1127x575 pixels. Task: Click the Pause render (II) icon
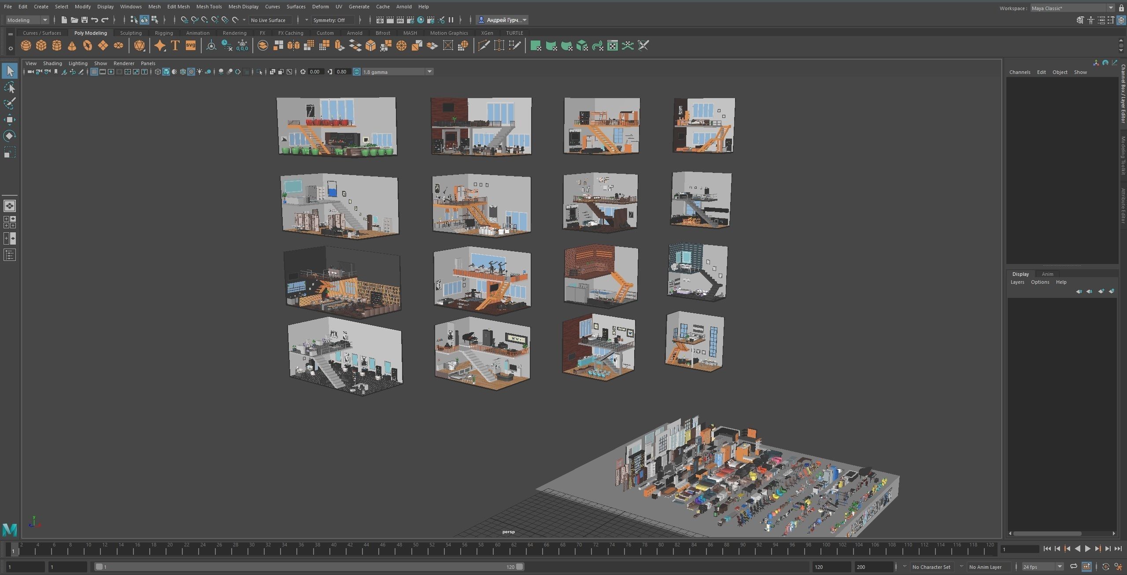[451, 20]
